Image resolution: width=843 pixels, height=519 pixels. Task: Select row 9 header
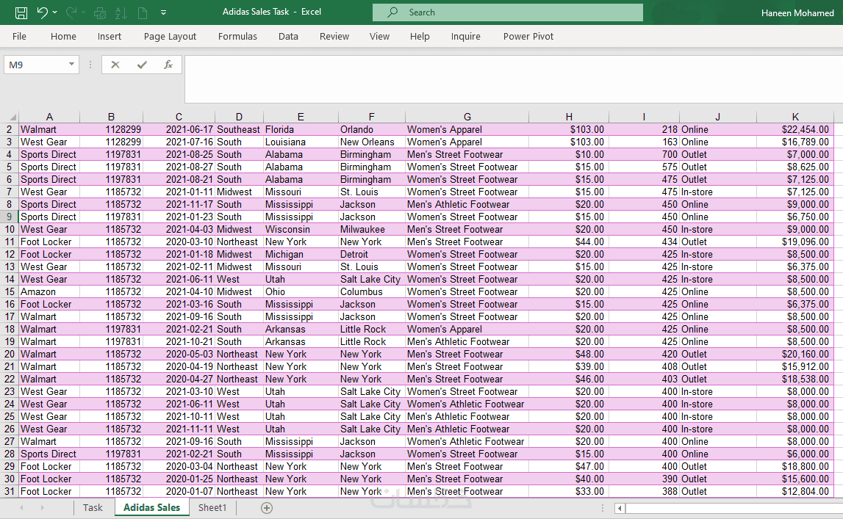9,217
